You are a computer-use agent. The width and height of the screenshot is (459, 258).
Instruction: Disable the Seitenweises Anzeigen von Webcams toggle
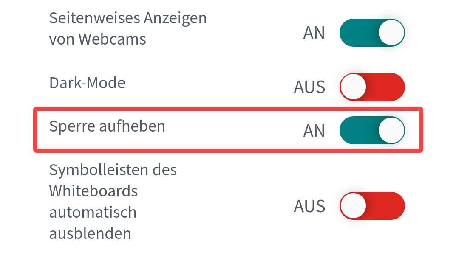tap(372, 33)
